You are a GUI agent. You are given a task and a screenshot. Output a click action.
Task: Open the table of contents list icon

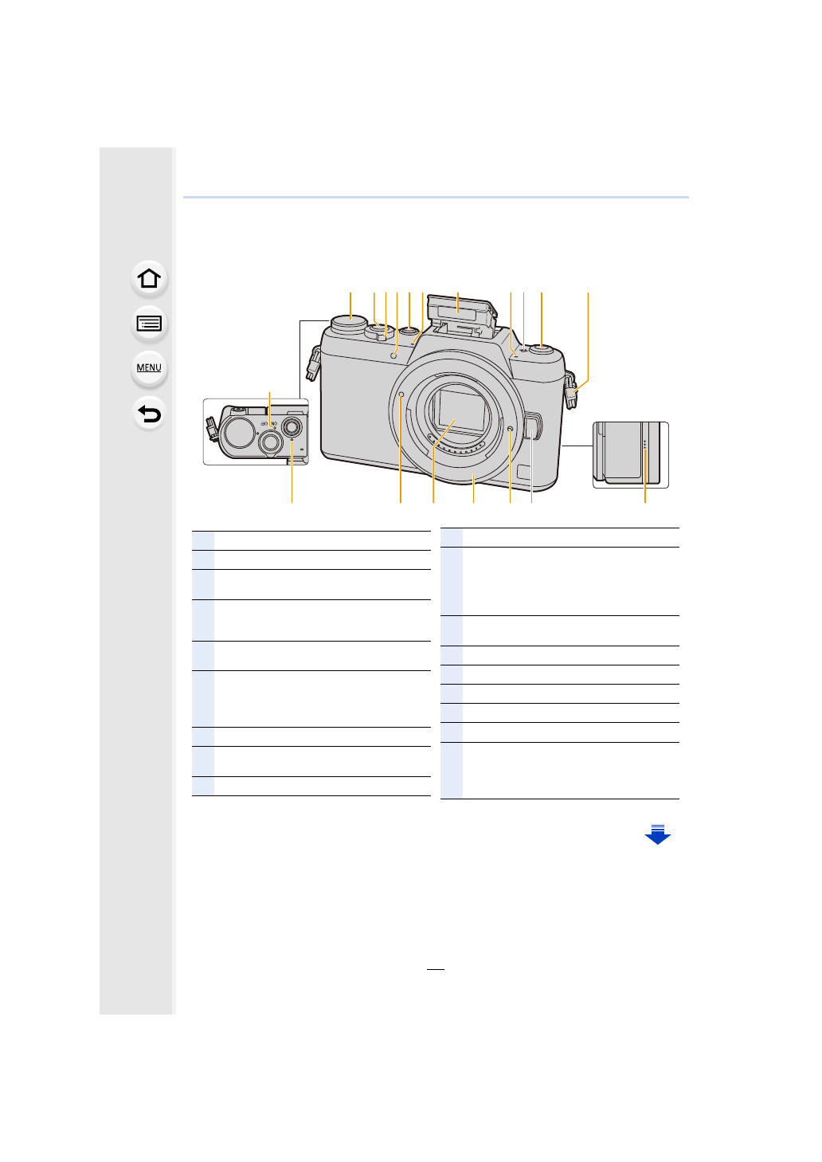pos(149,324)
